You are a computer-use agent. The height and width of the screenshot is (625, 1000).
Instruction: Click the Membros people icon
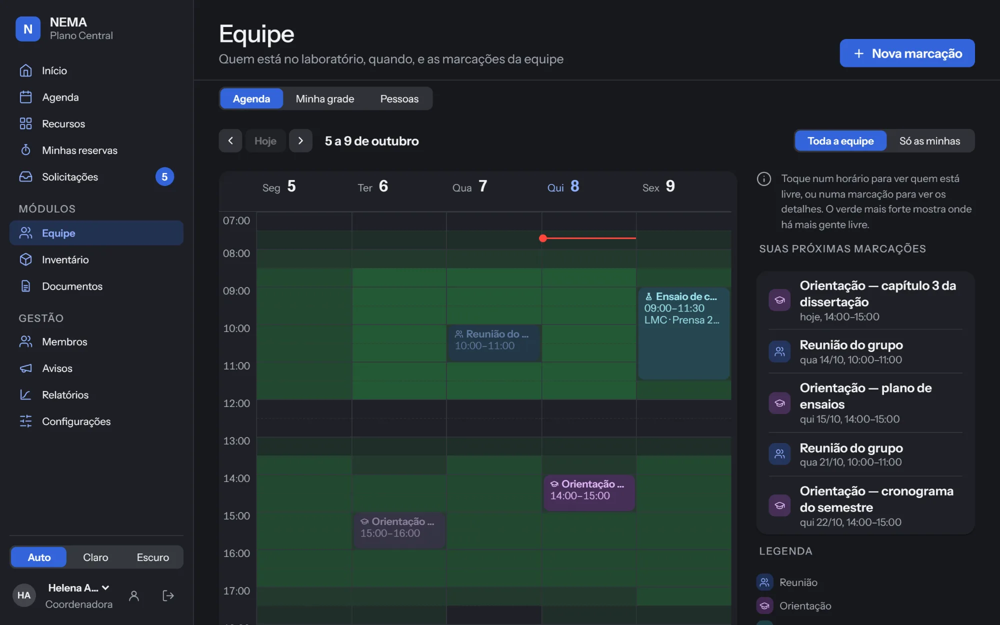(x=25, y=341)
